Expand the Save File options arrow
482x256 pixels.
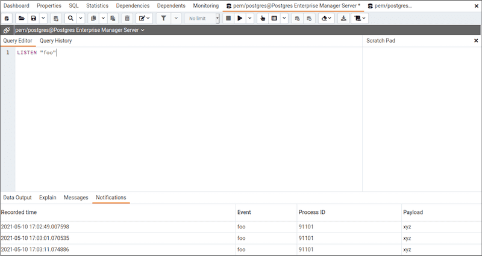tap(43, 19)
